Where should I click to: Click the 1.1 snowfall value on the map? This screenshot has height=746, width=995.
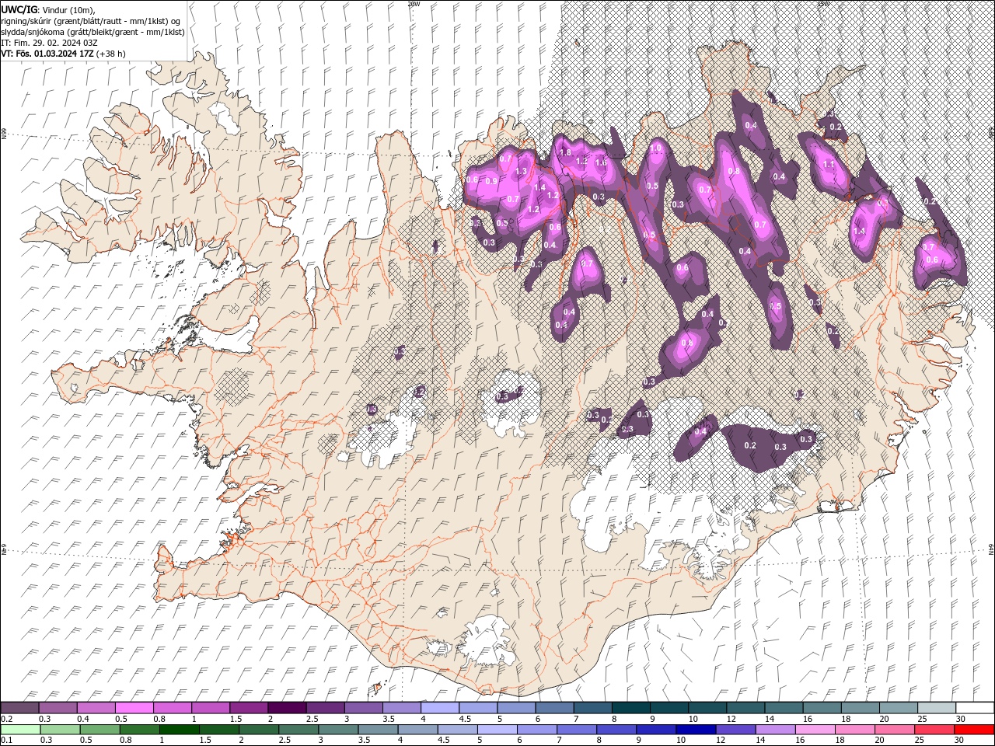tap(828, 165)
